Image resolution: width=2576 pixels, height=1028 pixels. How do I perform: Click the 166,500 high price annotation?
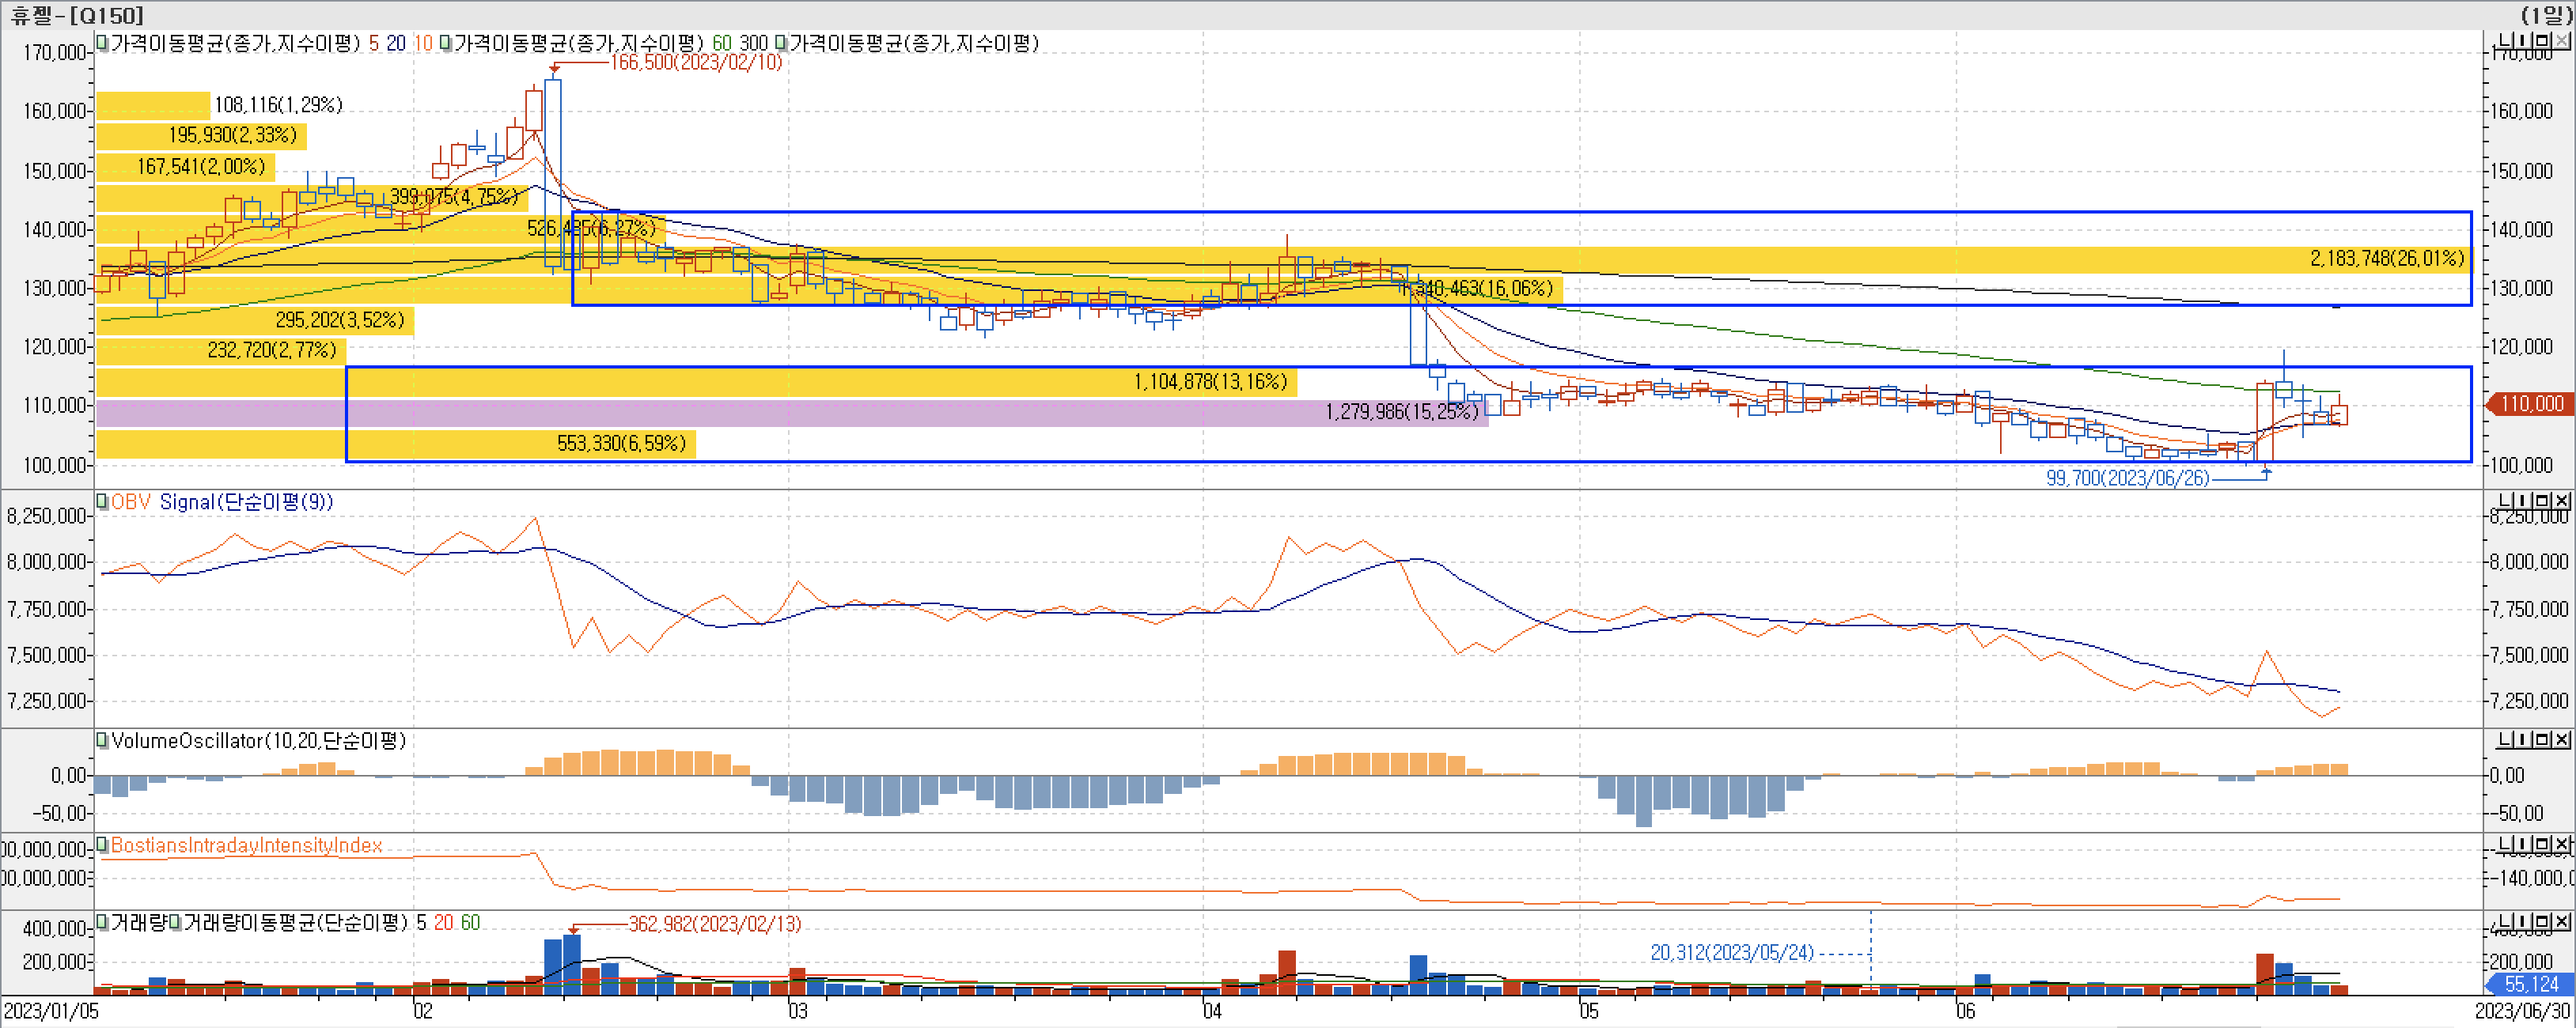696,62
